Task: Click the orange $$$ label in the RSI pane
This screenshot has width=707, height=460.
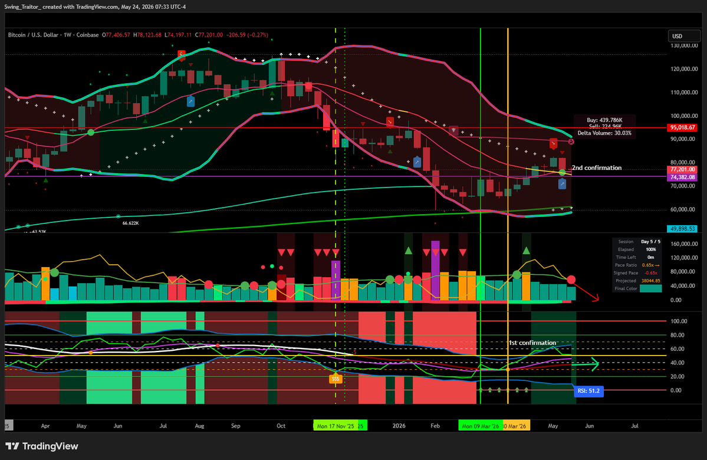Action: click(x=336, y=379)
